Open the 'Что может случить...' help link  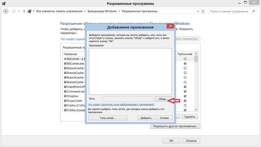[x=73, y=39]
